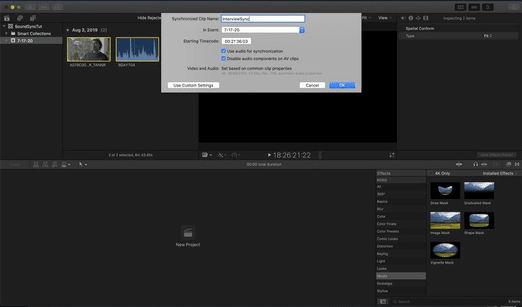Viewport: 522px width, 307px height.
Task: Toggle the Inspector sliders layout button
Action: pos(487,7)
